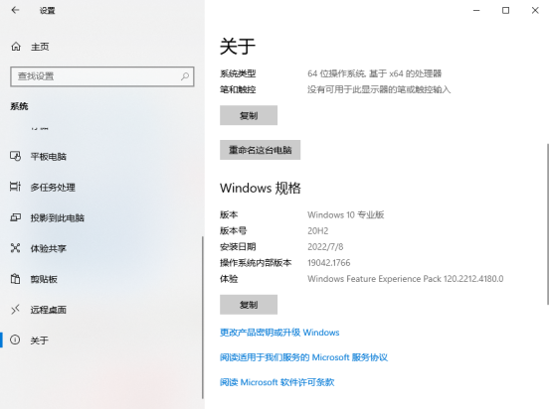Click the remote desktop icon beside 远程桌面
Screen dimensions: 550x409
16,310
